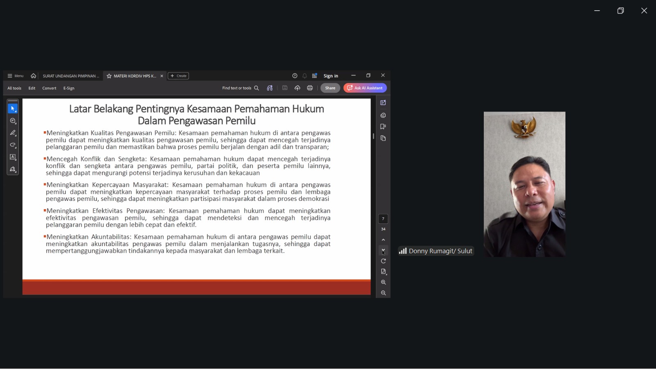Open the All tools menu
656x369 pixels.
coord(14,88)
